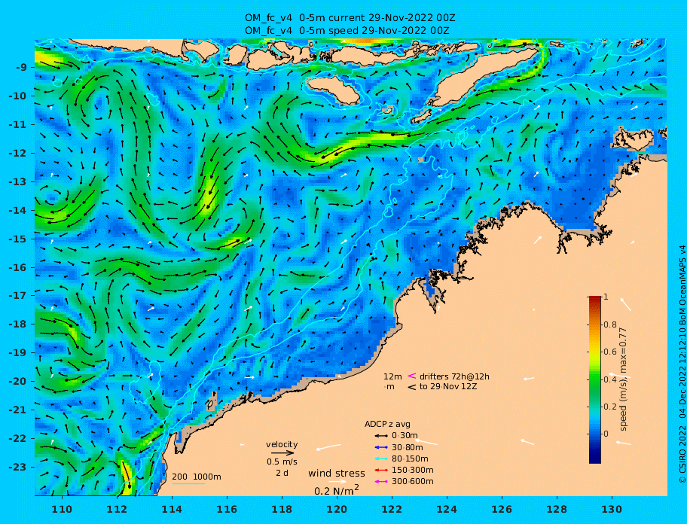The image size is (687, 524).
Task: Click the cyan 80-150m ADCP arrow
Action: click(381, 458)
